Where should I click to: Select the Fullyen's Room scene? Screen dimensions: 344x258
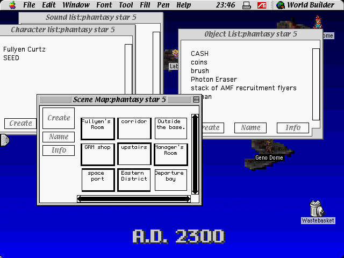coord(98,128)
